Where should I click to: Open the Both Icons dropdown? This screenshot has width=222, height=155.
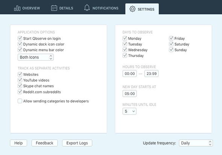tap(36, 57)
